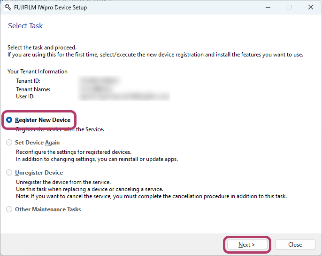This screenshot has width=322, height=256.
Task: Click the User ID label
Action: coord(25,96)
